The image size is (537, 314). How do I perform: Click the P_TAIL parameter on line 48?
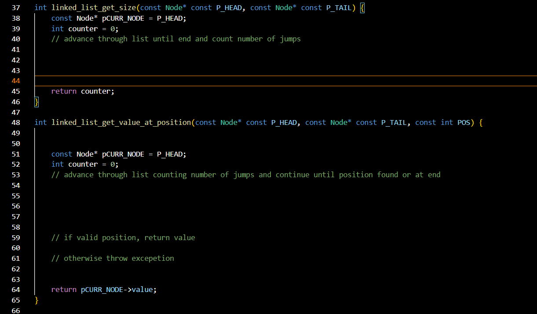394,122
